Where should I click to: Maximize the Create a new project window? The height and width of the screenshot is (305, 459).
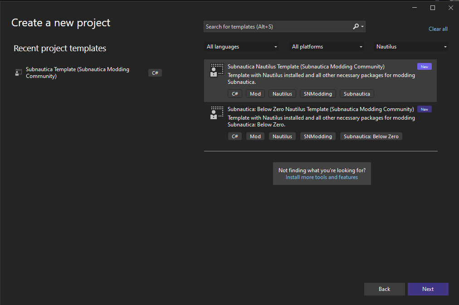(432, 8)
